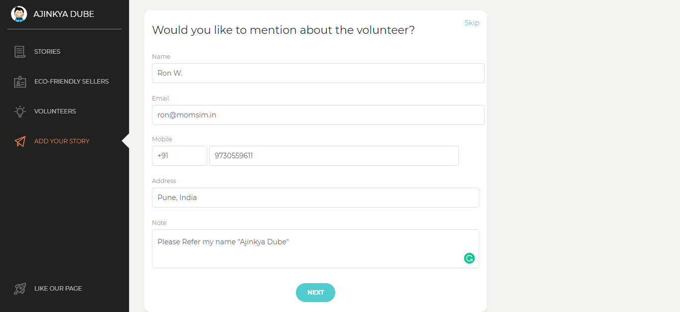Click the Name field containing Ron W.
The image size is (680, 312).
(318, 73)
